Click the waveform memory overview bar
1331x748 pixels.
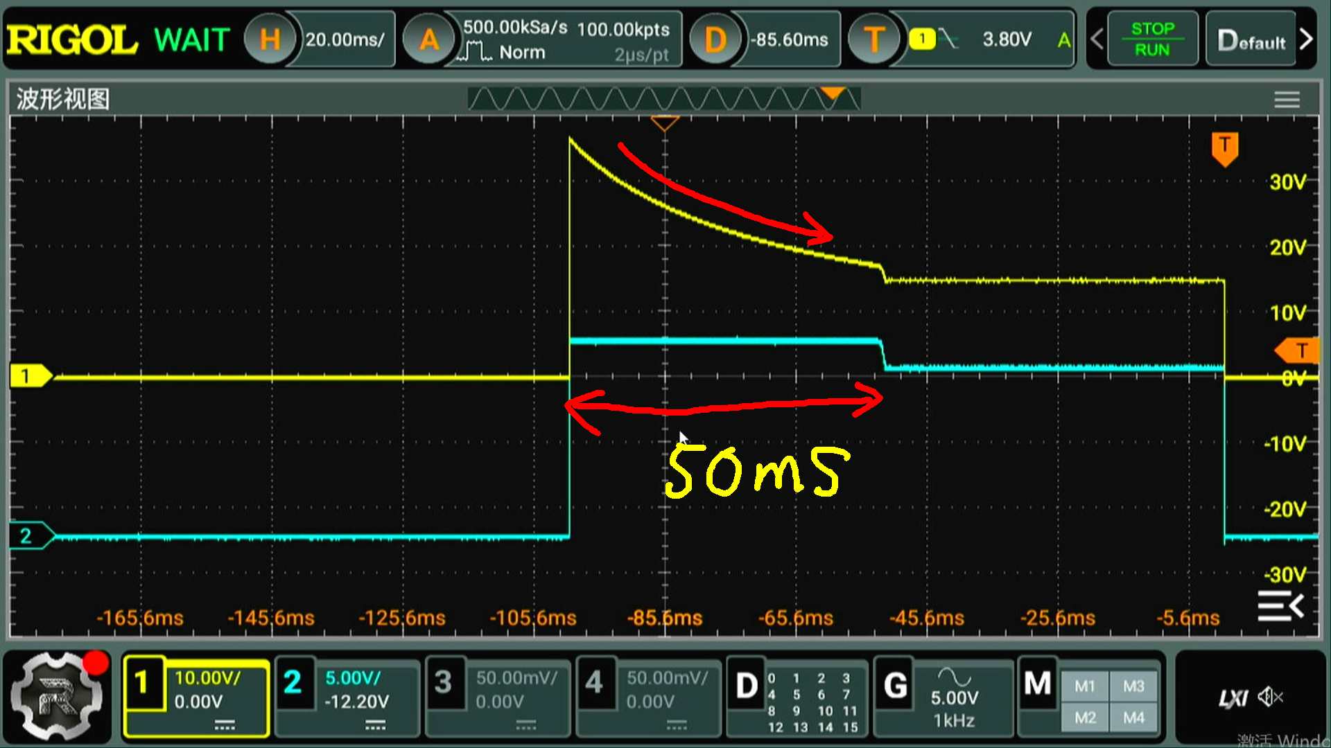[663, 99]
